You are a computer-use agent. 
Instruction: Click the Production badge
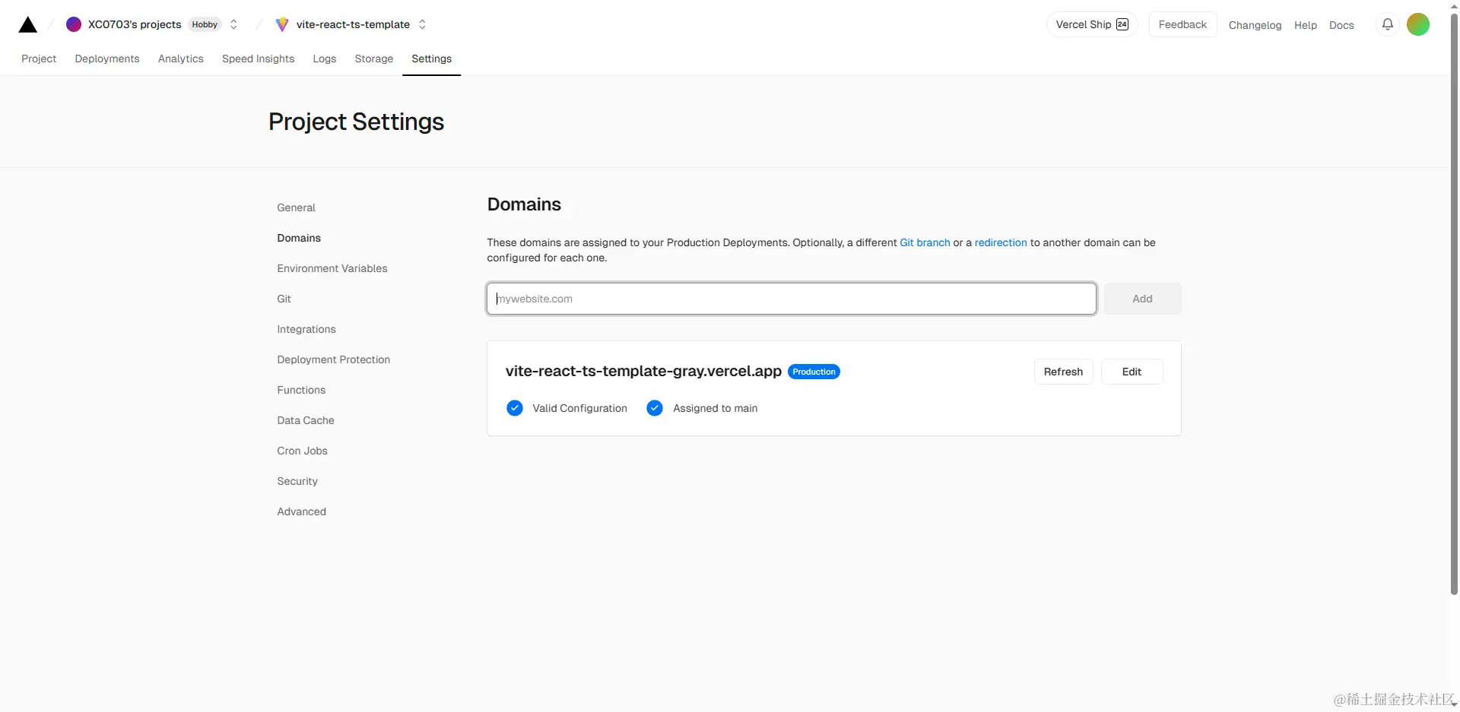pos(814,372)
